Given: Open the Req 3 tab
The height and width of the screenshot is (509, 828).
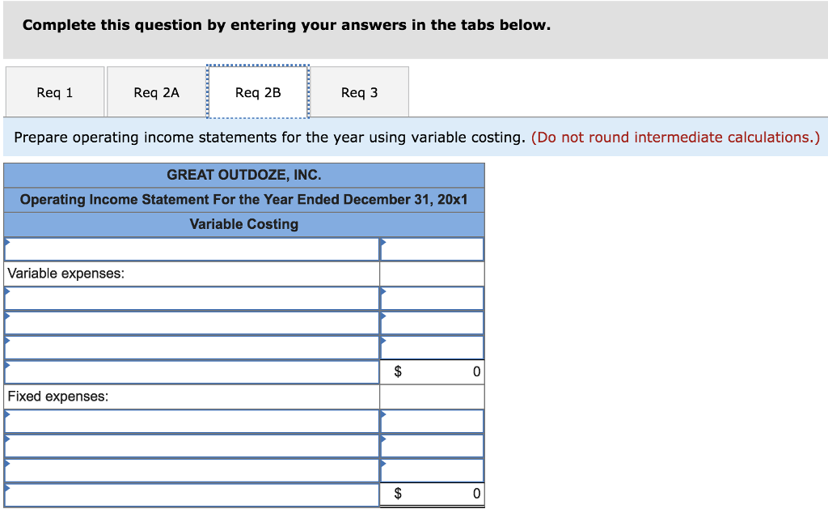Looking at the screenshot, I should click(360, 92).
